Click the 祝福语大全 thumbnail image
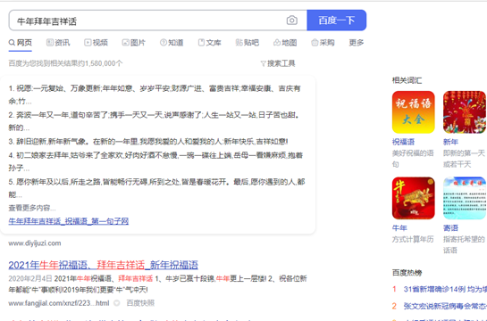487x321 pixels. click(413, 112)
